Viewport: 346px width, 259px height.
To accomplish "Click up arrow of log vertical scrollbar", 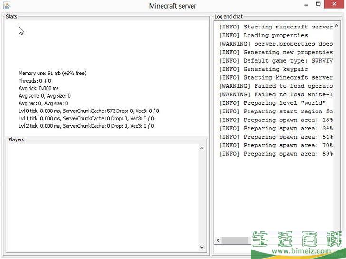I will (x=336, y=26).
